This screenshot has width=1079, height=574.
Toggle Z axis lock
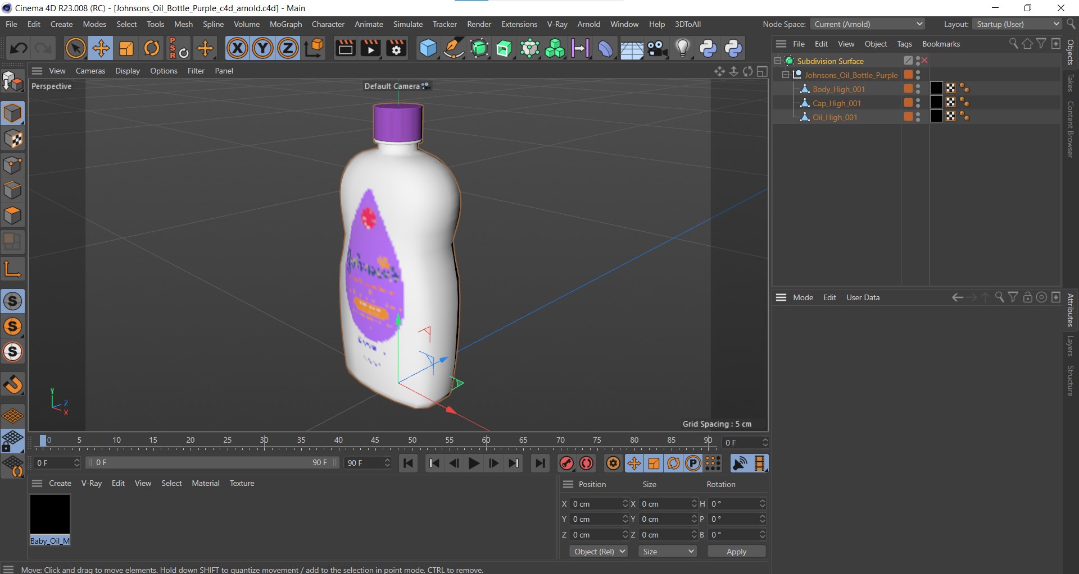click(x=288, y=48)
